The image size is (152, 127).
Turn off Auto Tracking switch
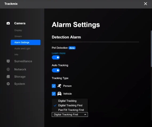[56, 70]
